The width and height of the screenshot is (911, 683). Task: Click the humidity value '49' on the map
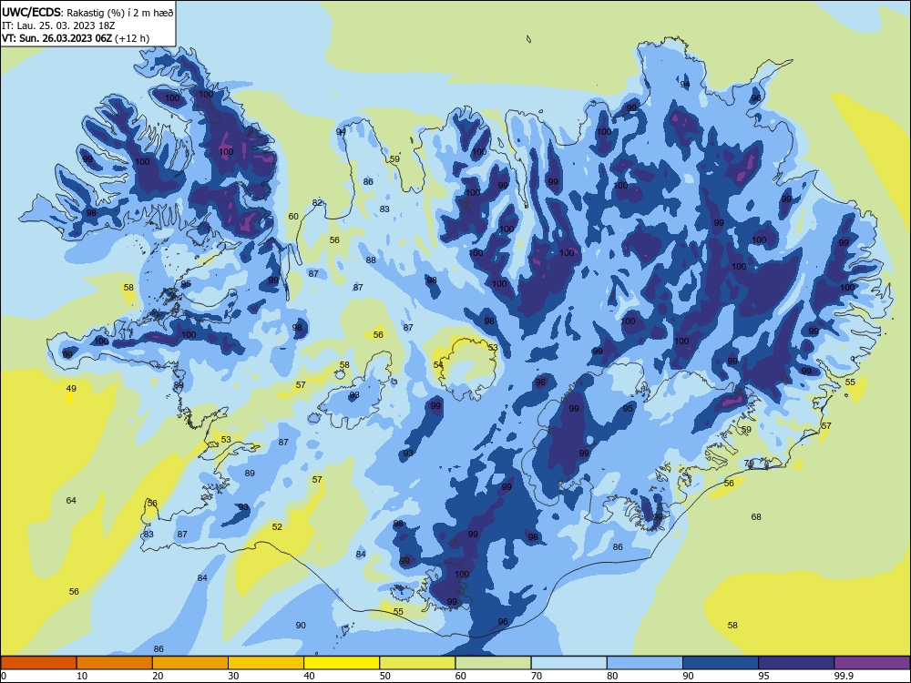71,389
